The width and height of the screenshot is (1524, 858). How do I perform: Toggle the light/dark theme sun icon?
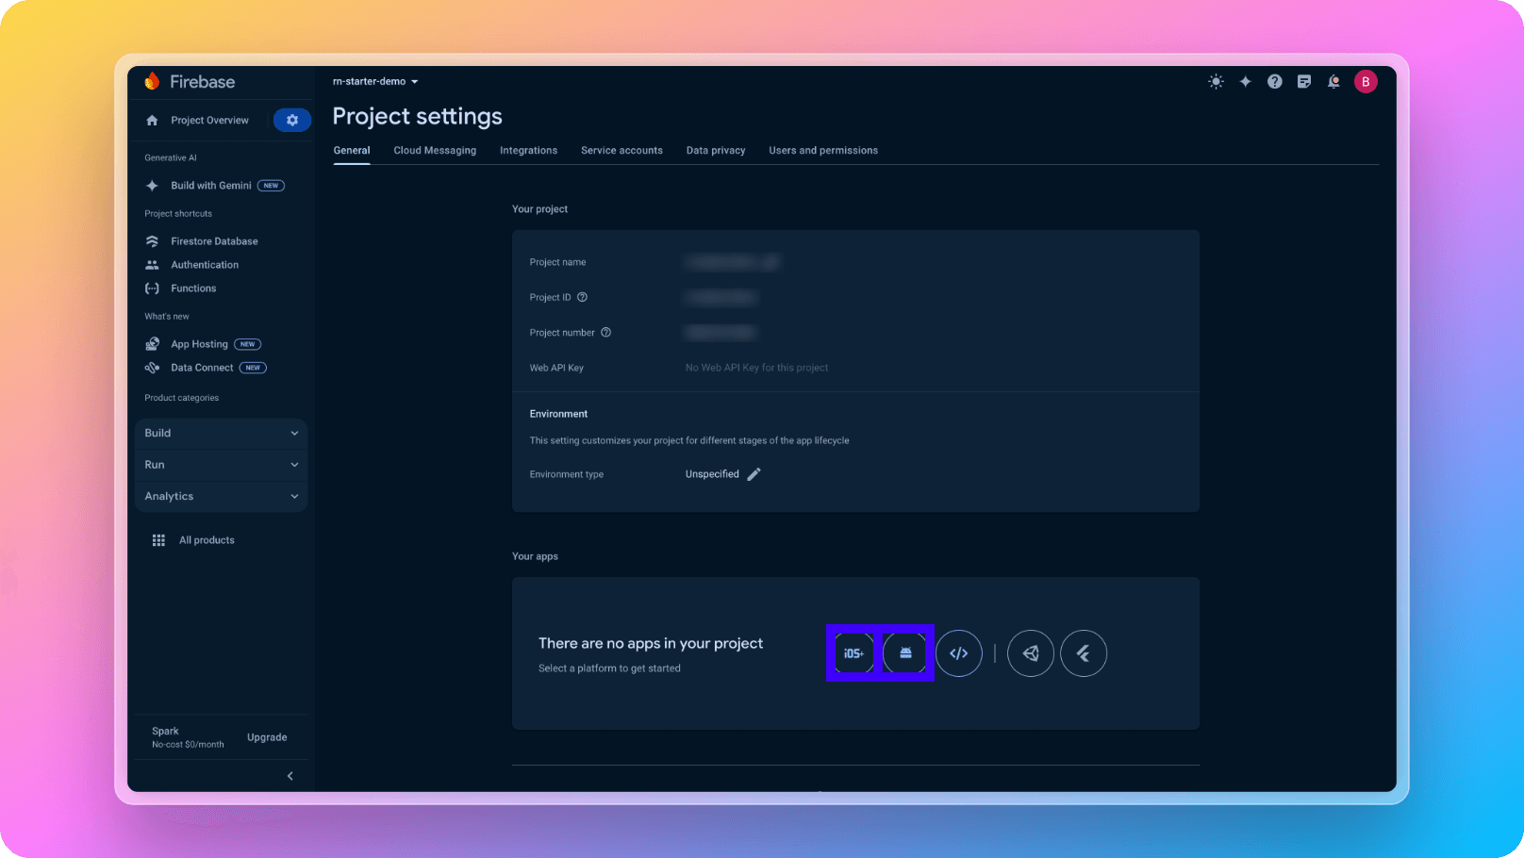(1216, 82)
